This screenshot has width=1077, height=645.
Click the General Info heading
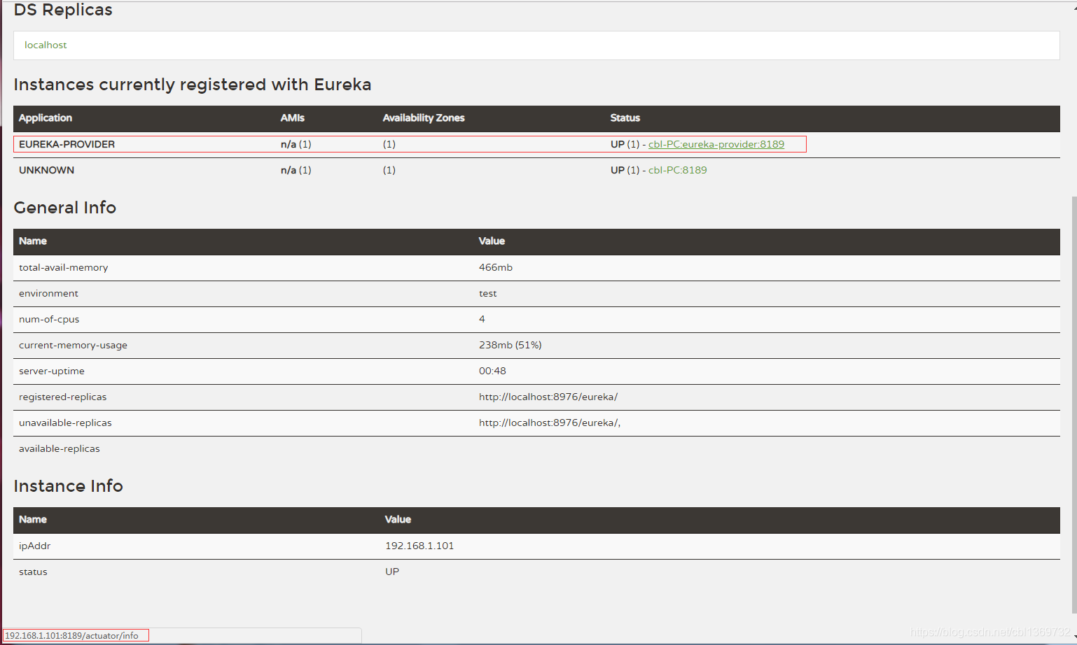click(x=65, y=208)
